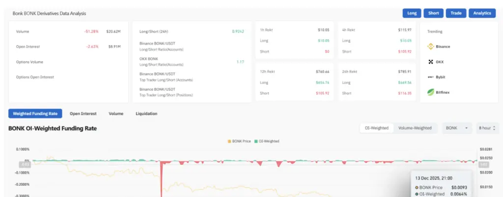Click the 4h Rekt total $115.97
503x197 pixels.
click(405, 30)
